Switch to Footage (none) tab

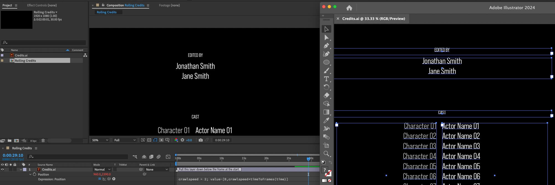[169, 5]
